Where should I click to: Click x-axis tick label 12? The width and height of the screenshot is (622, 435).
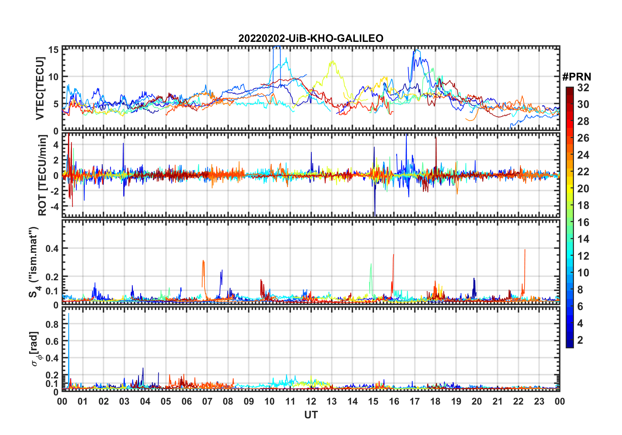[311, 401]
